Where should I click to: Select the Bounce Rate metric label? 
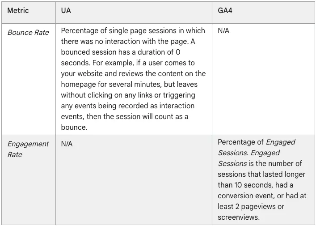point(28,33)
